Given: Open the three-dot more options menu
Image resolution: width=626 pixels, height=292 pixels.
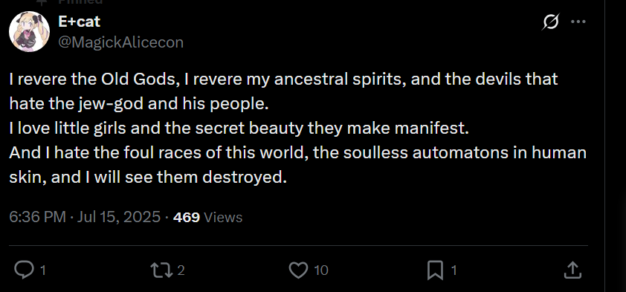Looking at the screenshot, I should [x=578, y=22].
